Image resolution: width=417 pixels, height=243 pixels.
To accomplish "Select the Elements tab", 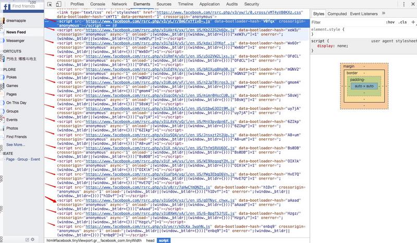I will [x=142, y=4].
